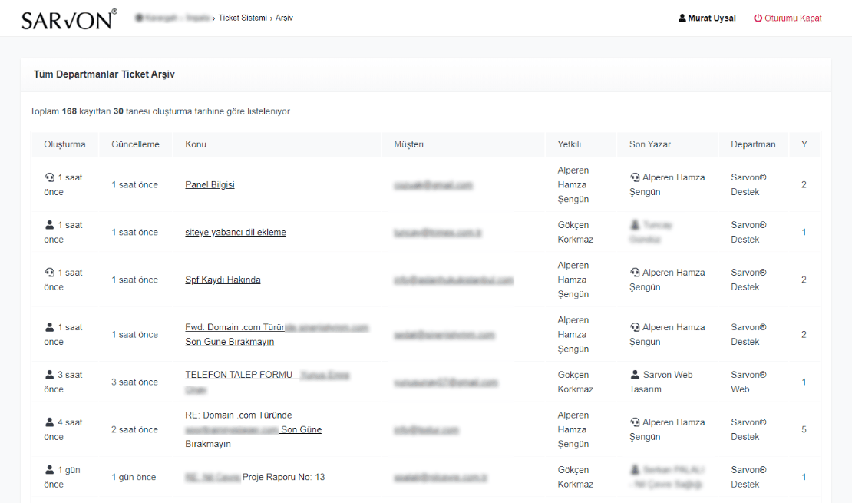Screen dimensions: 852x503
Task: Click headset icon in Spf Kaydı Hakkında row
Action: tap(50, 273)
